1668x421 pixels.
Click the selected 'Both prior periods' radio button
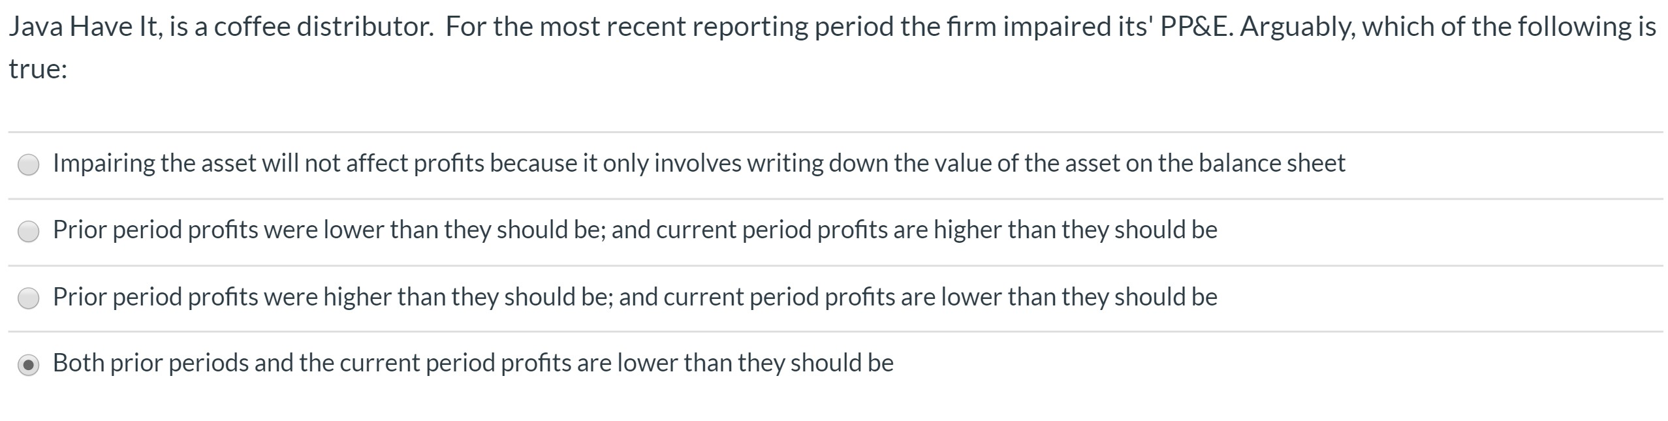point(28,365)
